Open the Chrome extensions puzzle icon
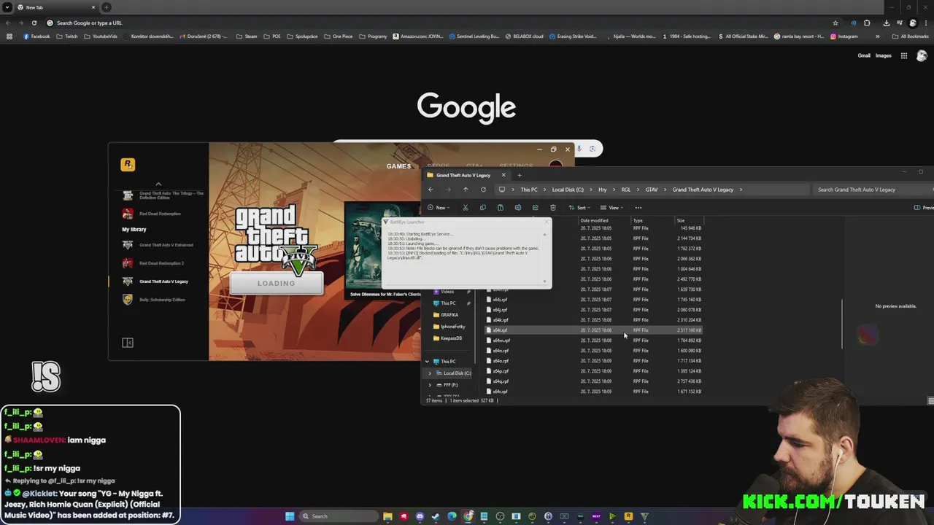The image size is (934, 525). click(868, 23)
